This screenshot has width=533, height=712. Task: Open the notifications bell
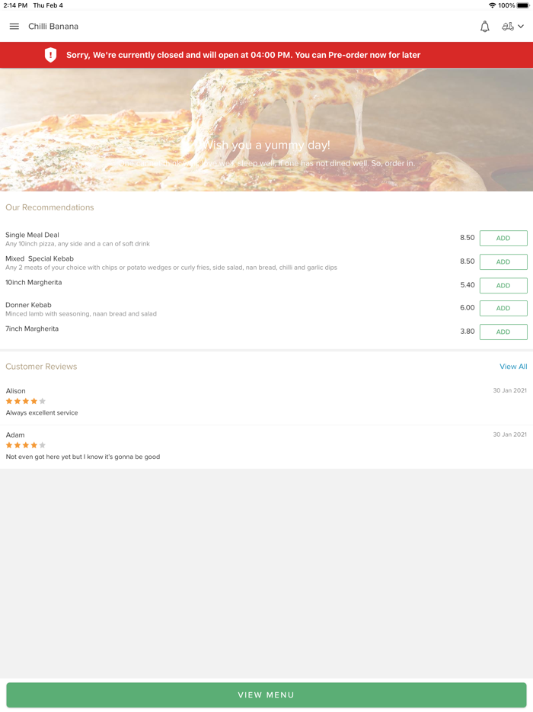click(484, 27)
